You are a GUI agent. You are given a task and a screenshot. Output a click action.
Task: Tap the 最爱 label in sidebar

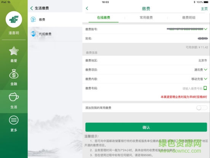(x=14, y=61)
